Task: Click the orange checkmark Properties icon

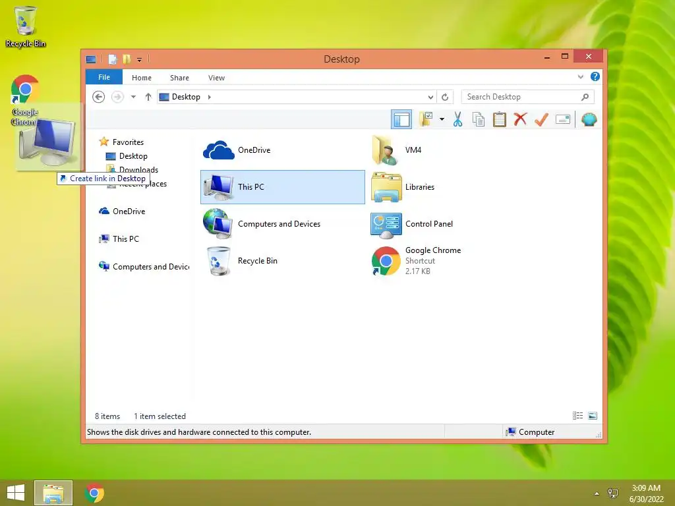Action: [x=541, y=119]
